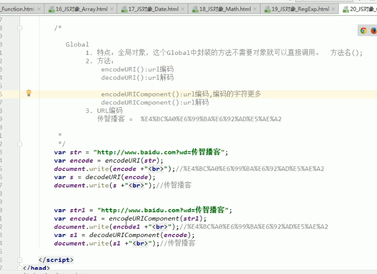Click the closing </head> tag
This screenshot has width=377, height=274.
[36, 268]
